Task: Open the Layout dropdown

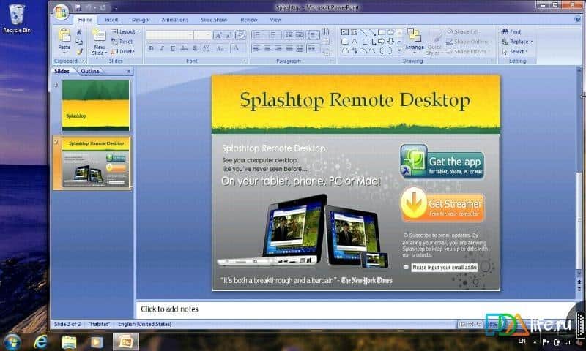Action: click(127, 32)
